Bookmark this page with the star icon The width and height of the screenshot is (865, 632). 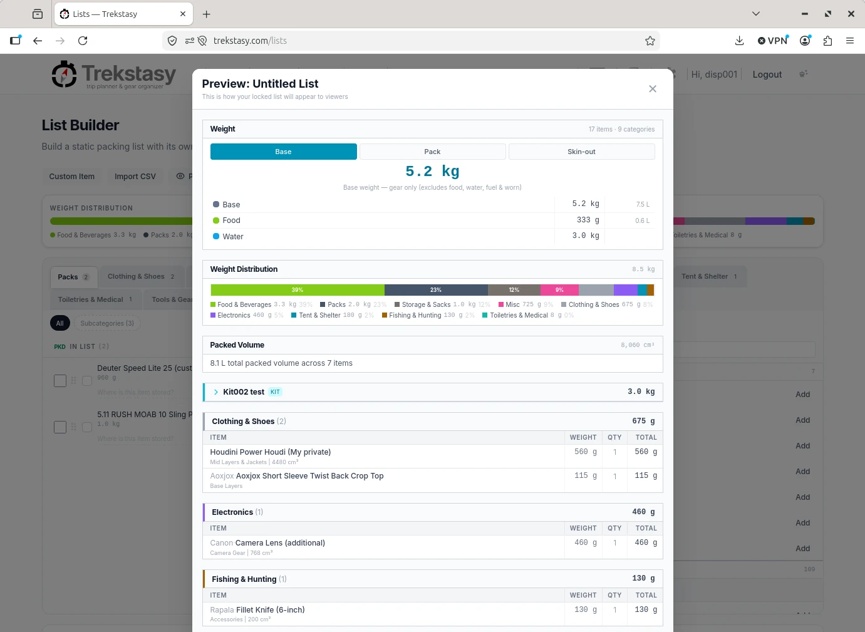click(650, 41)
